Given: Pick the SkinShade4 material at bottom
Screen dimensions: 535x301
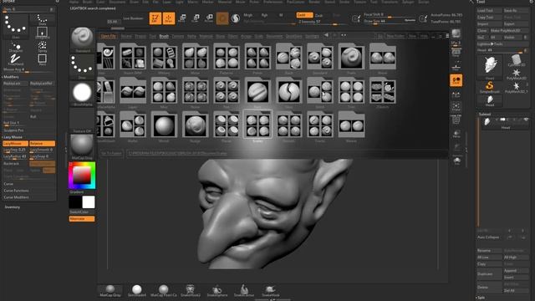Looking at the screenshot, I should (x=137, y=290).
